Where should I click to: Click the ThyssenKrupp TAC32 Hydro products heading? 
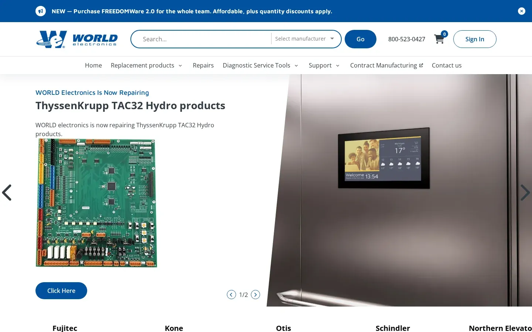130,106
